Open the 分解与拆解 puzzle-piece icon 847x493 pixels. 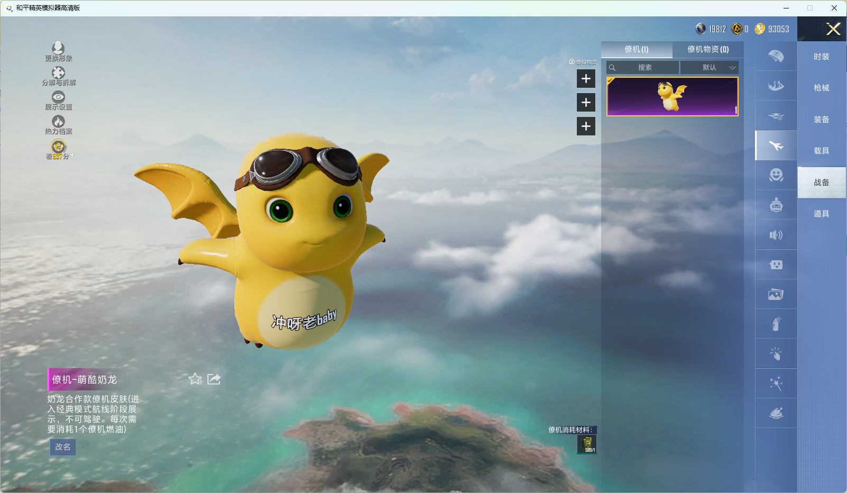58,72
